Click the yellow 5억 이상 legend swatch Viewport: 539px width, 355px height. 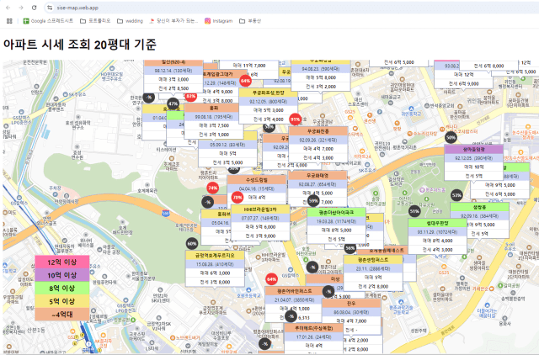61,301
